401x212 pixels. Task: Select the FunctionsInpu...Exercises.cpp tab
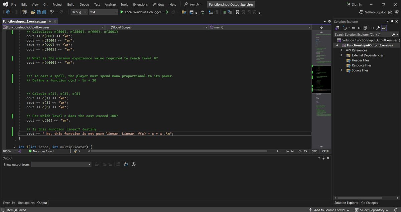(x=24, y=21)
